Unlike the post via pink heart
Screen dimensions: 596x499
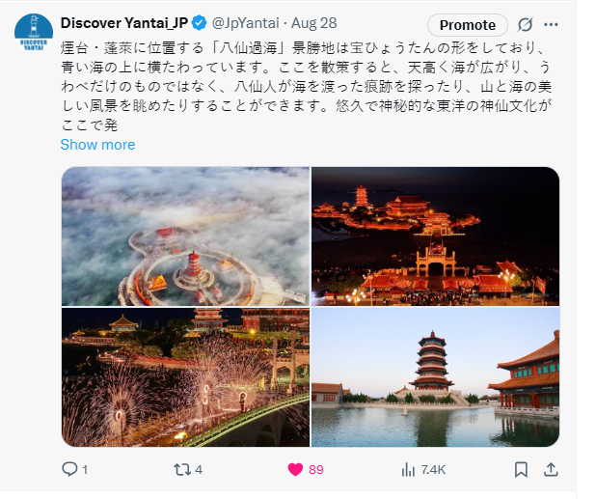pyautogui.click(x=295, y=469)
